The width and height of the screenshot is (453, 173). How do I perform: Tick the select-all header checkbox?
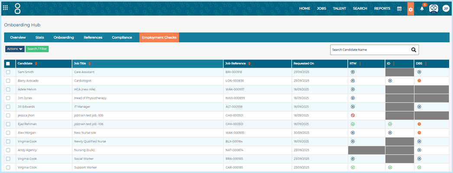(x=8, y=63)
